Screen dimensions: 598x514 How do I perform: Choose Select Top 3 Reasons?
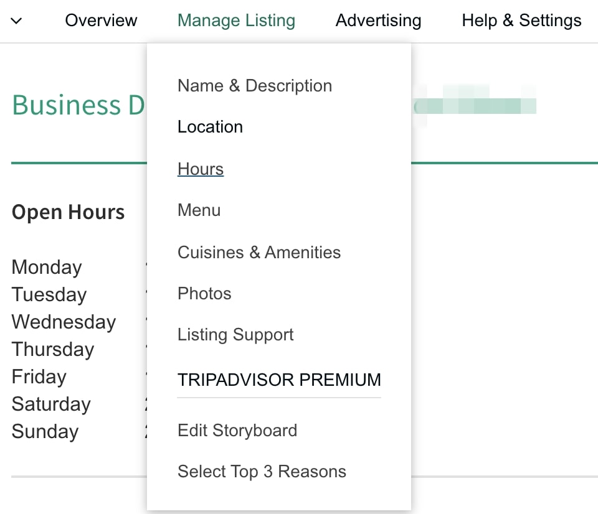point(262,472)
